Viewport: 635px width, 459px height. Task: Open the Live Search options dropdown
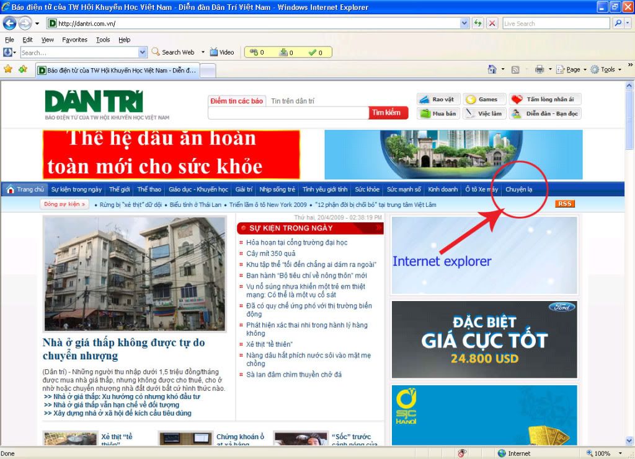pos(628,23)
